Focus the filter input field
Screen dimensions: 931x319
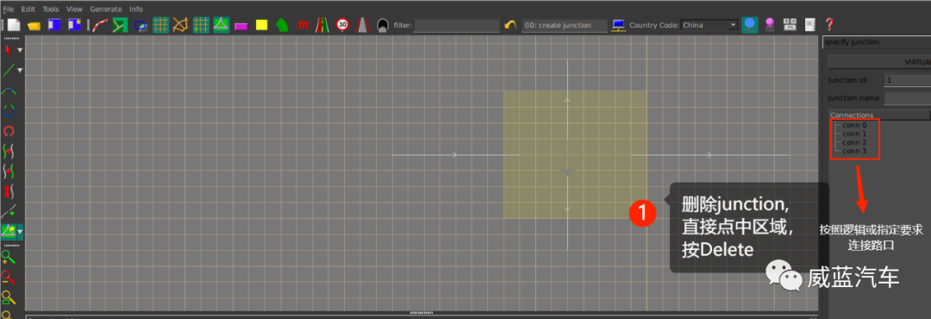(457, 26)
